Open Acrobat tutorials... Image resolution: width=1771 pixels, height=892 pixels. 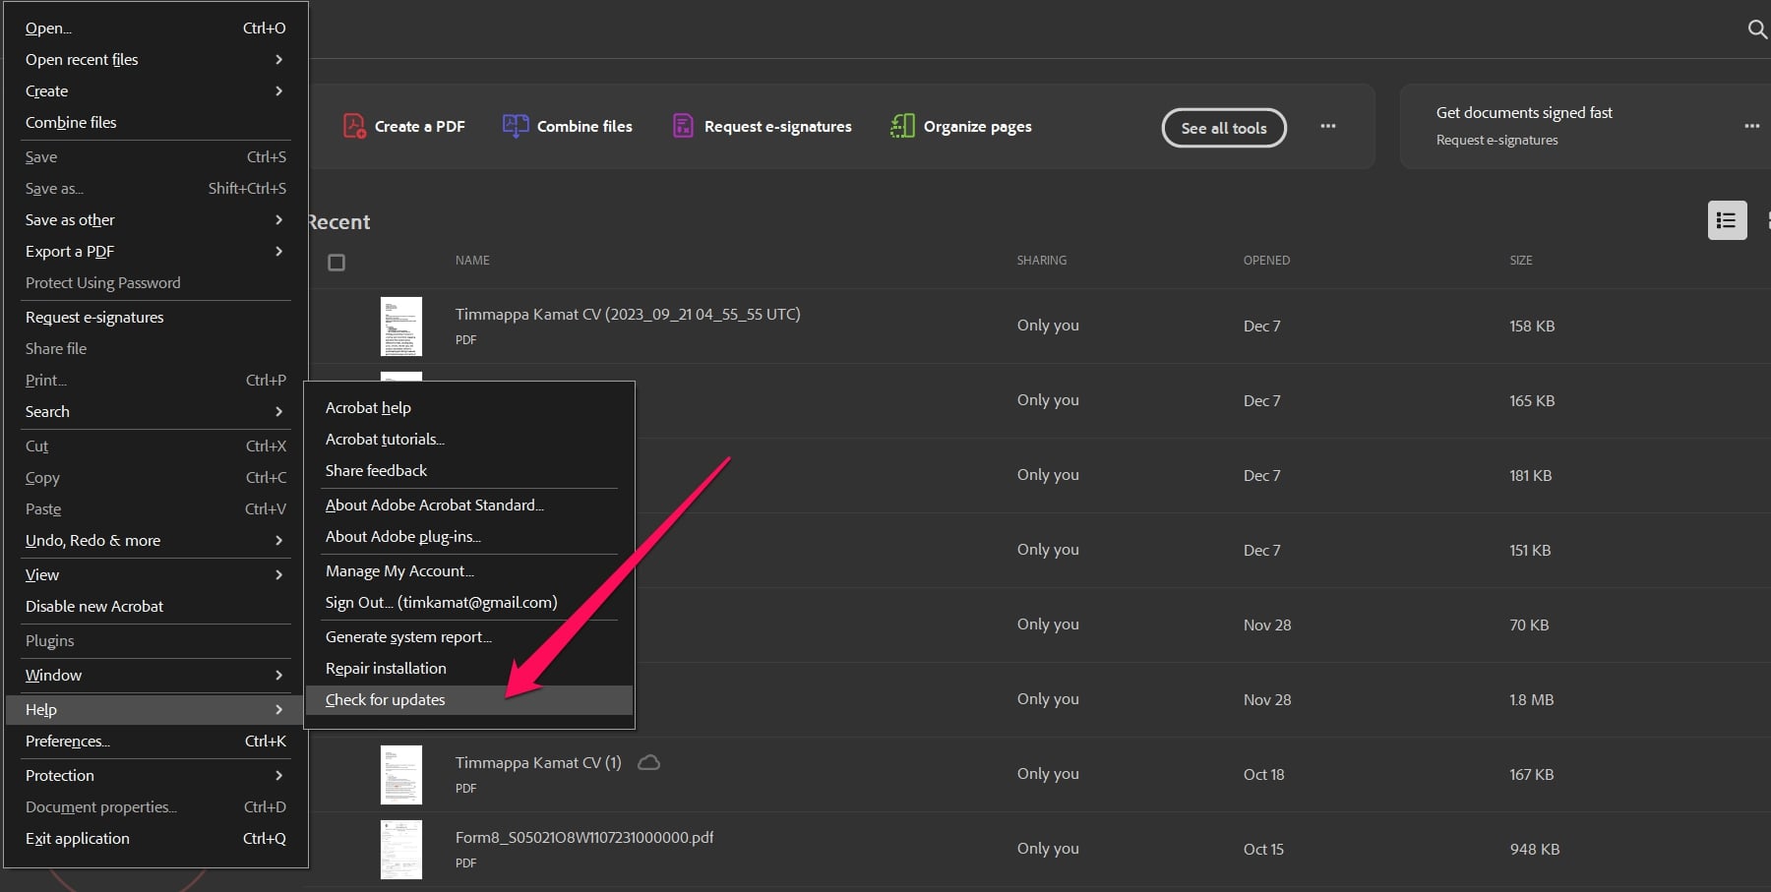(469, 439)
